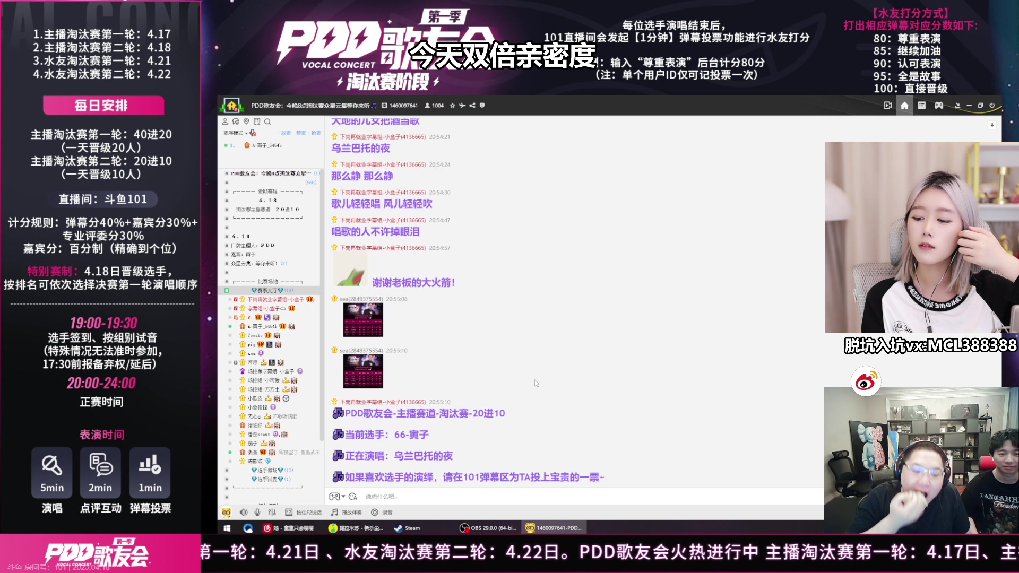Click the airplane invite icon in title bar

point(462,106)
